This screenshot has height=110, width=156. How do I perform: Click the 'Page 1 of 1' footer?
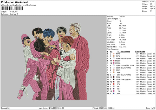pyautogui.click(x=151, y=108)
